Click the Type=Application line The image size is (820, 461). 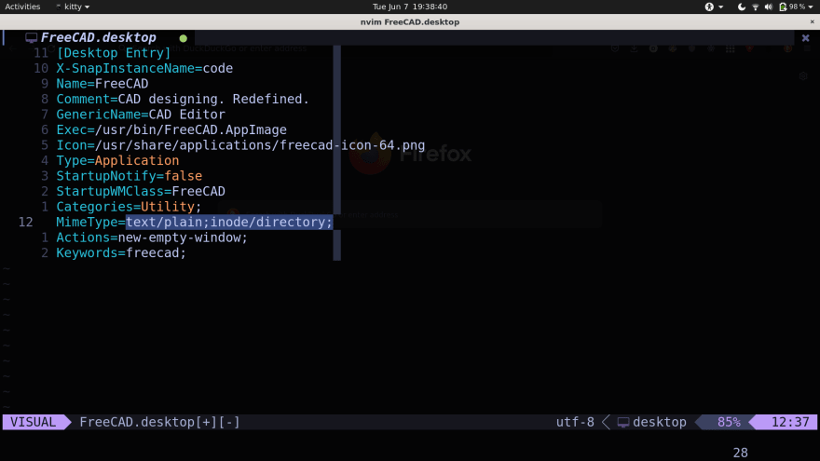117,160
